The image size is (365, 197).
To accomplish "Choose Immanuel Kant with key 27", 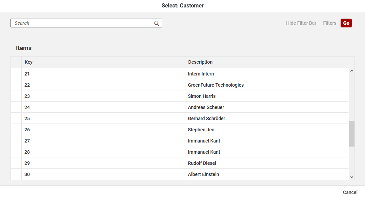I will (x=204, y=141).
